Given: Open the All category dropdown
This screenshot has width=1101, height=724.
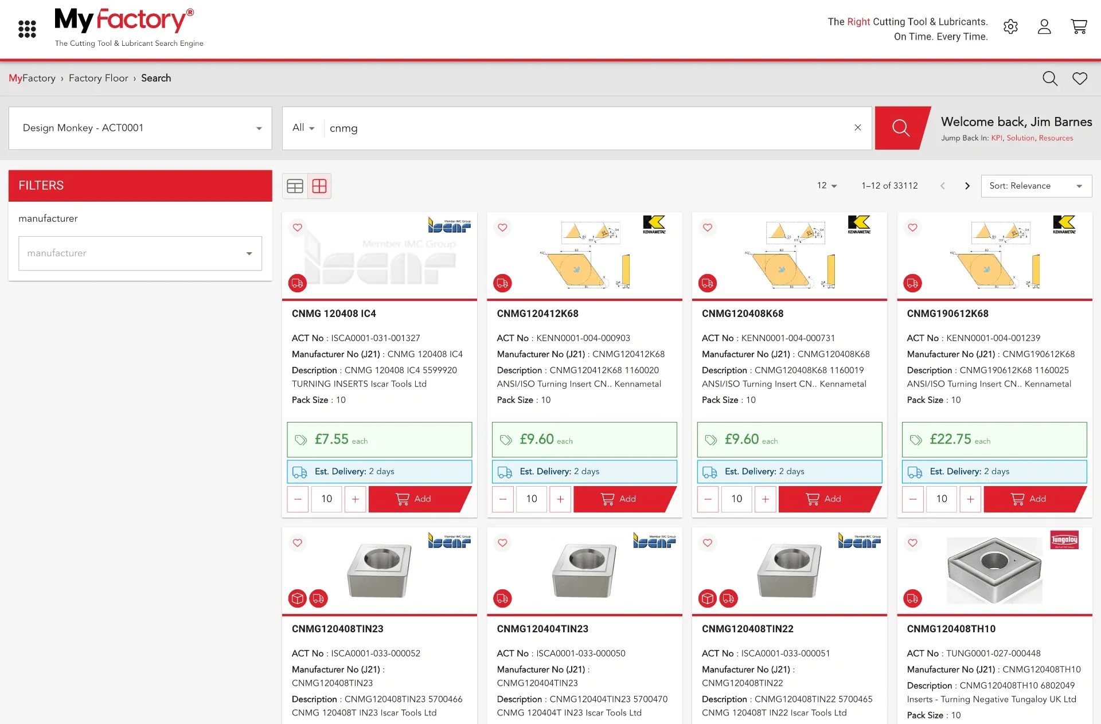Looking at the screenshot, I should pyautogui.click(x=303, y=128).
